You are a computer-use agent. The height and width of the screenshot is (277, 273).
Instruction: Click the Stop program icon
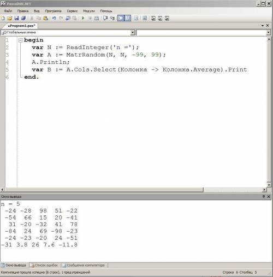pyautogui.click(x=90, y=18)
